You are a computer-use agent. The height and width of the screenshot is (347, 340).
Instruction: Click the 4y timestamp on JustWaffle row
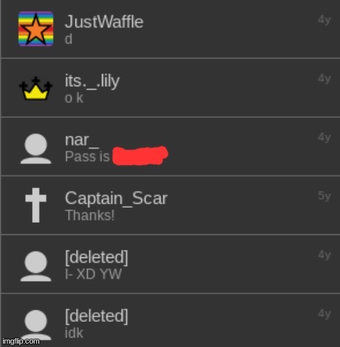(324, 20)
